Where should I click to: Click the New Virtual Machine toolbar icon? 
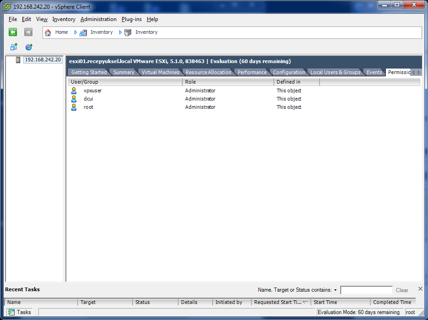[x=14, y=47]
